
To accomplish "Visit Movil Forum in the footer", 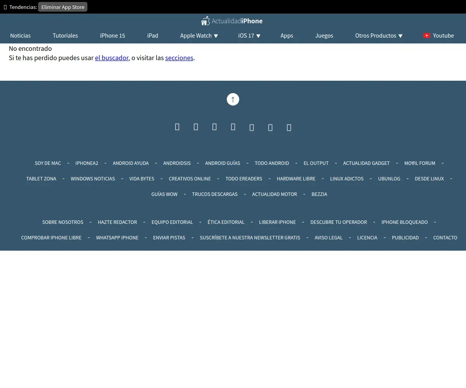I will (x=420, y=163).
